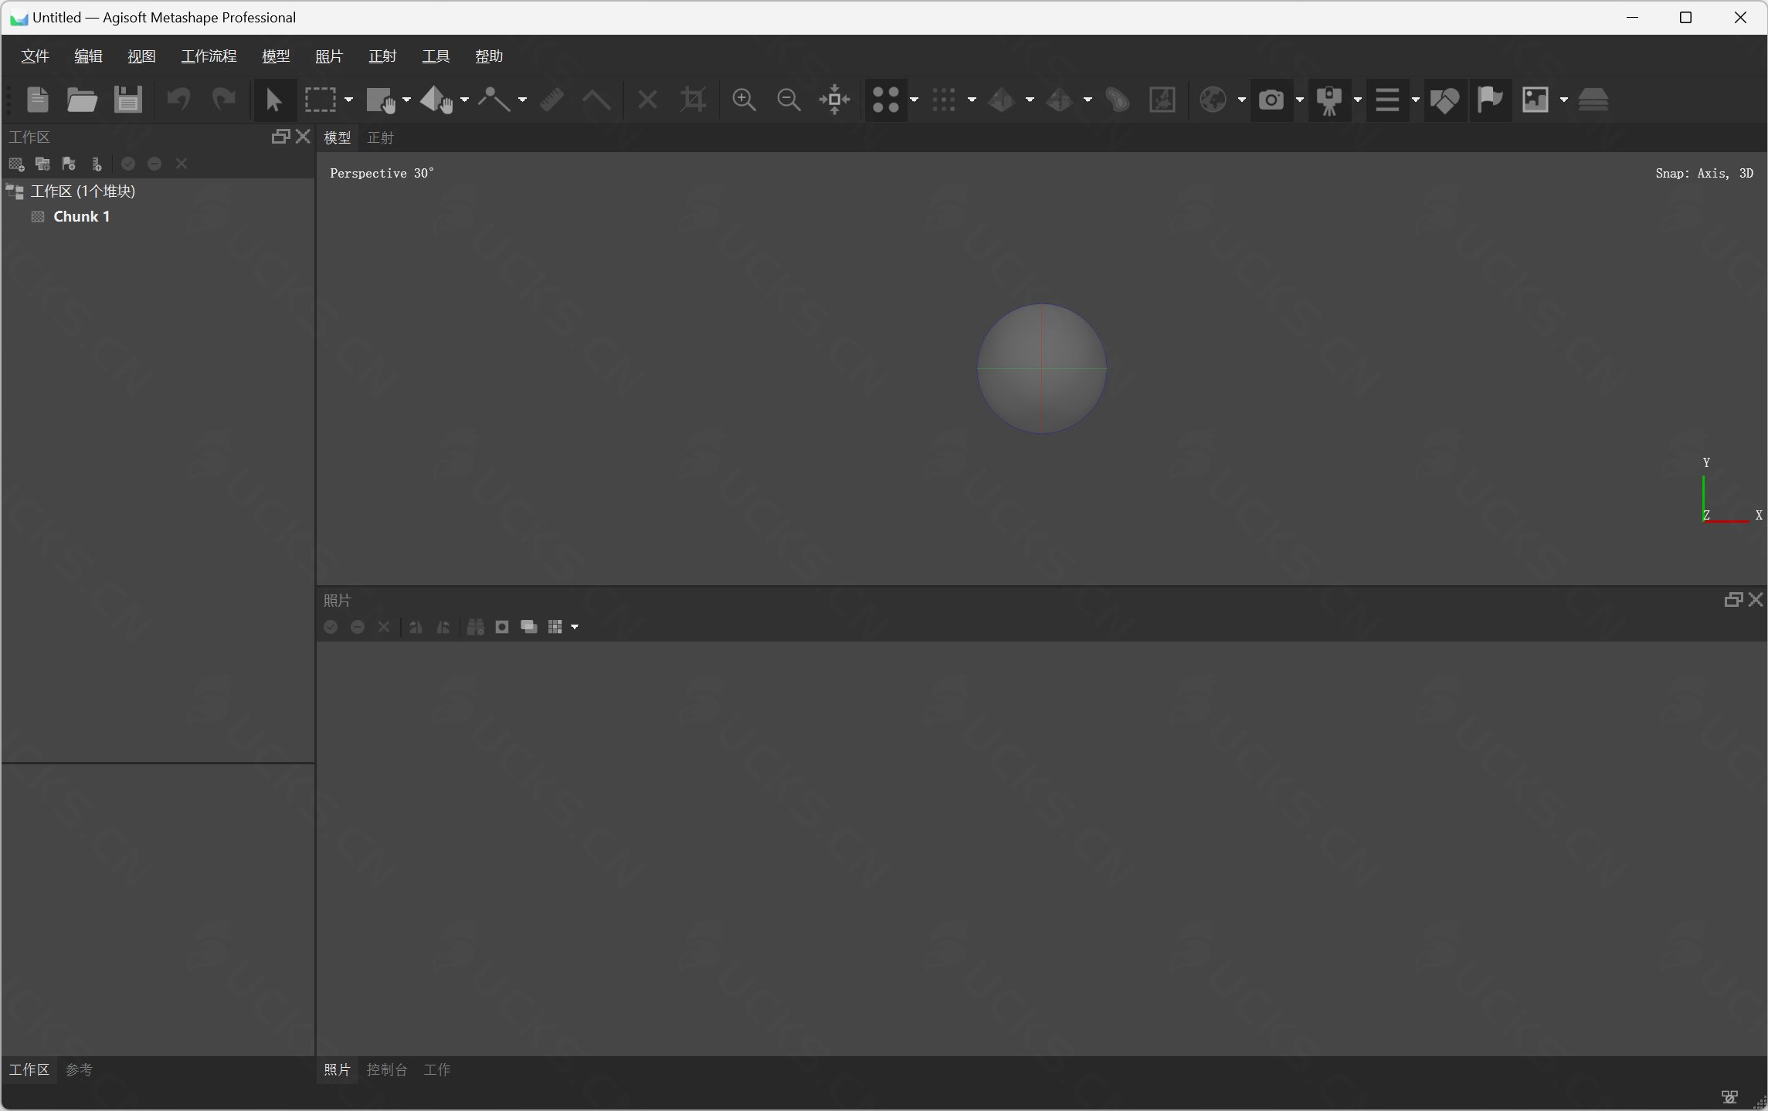Open the tie points display dropdown arrow
The image size is (1768, 1111).
point(914,100)
